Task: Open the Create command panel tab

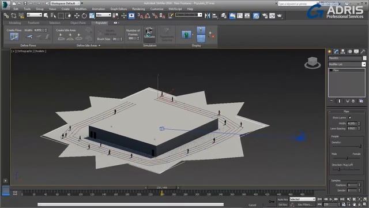Action: coord(329,51)
